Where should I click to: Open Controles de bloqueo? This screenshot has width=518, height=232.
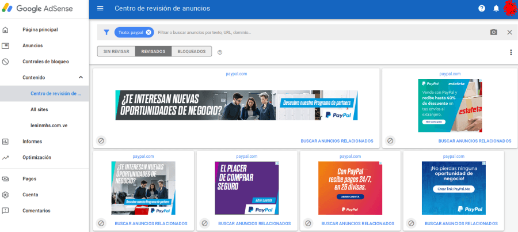tap(44, 62)
